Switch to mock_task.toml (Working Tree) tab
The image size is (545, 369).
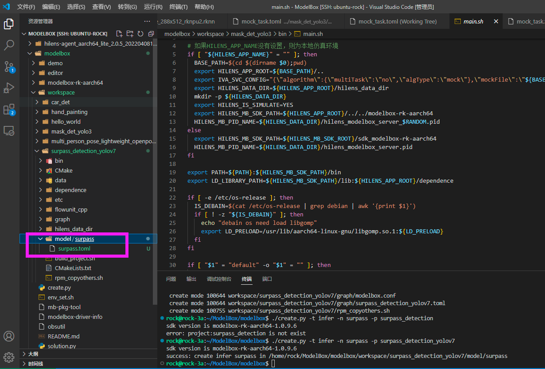[x=397, y=21]
